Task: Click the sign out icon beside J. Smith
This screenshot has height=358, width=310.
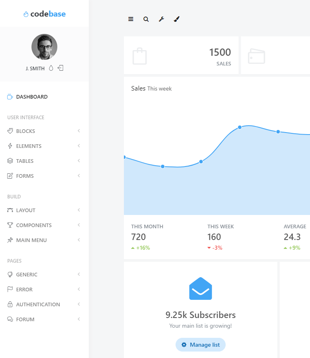Action: (x=61, y=68)
